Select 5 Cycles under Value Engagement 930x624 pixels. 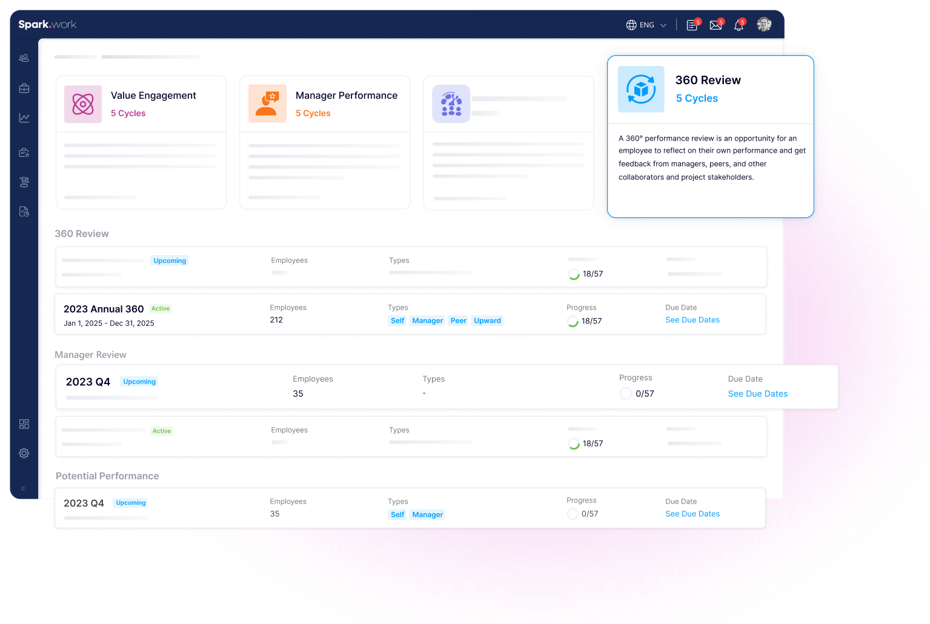coord(128,113)
